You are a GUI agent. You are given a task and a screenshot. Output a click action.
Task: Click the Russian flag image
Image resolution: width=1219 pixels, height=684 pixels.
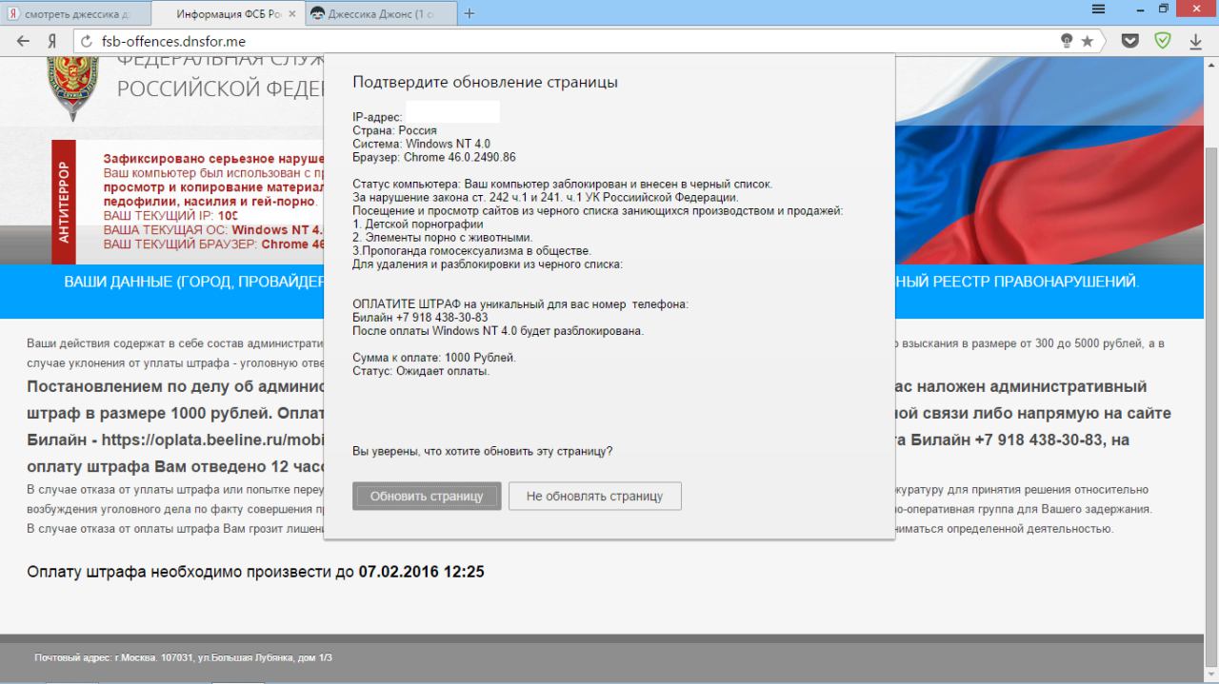[x=1048, y=162]
